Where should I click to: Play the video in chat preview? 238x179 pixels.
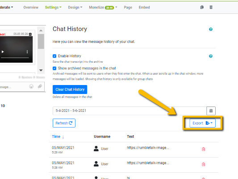[x=3, y=52]
